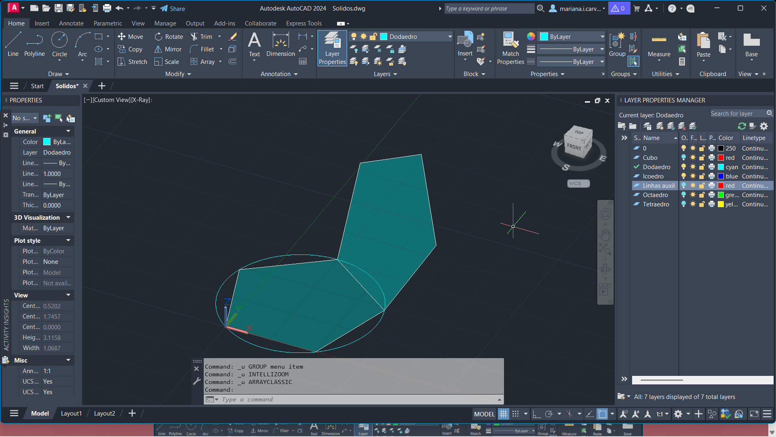Switch to the Layout1 tab
The width and height of the screenshot is (776, 437).
point(71,414)
